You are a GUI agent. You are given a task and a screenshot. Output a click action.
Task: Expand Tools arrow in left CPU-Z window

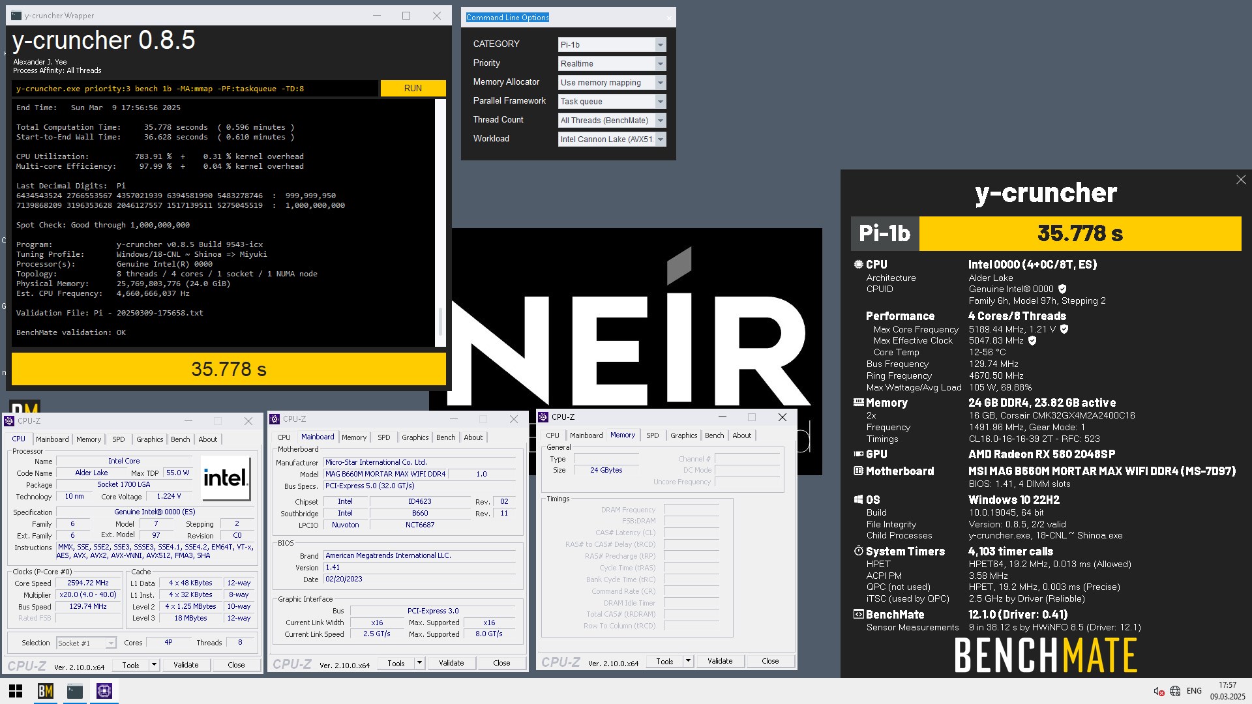(155, 665)
